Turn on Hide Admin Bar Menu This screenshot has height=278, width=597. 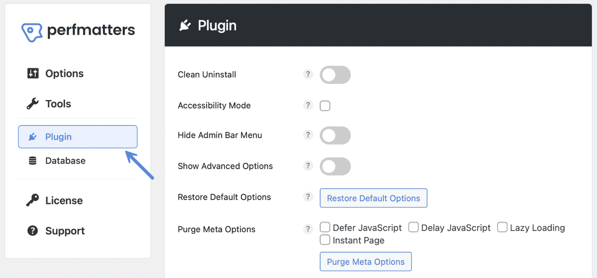click(335, 135)
